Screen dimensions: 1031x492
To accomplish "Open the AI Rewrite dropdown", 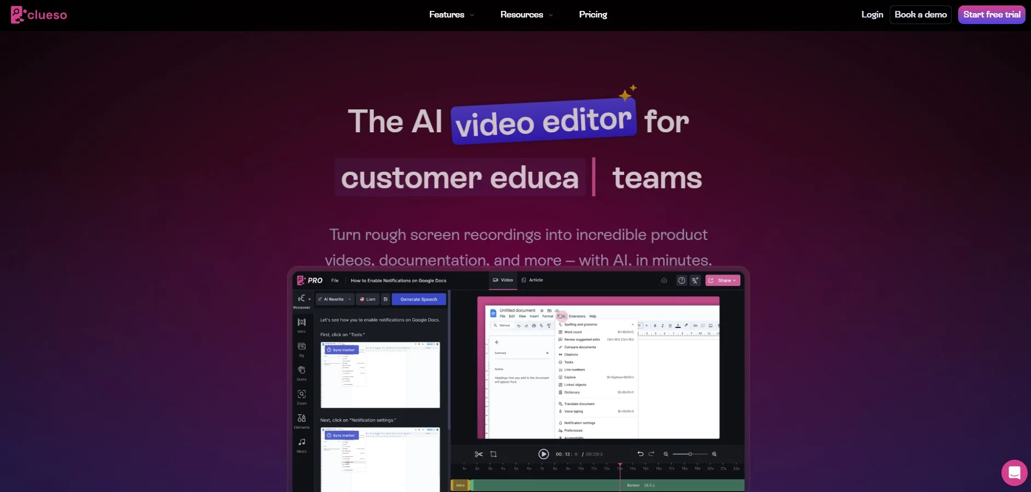I will [335, 299].
